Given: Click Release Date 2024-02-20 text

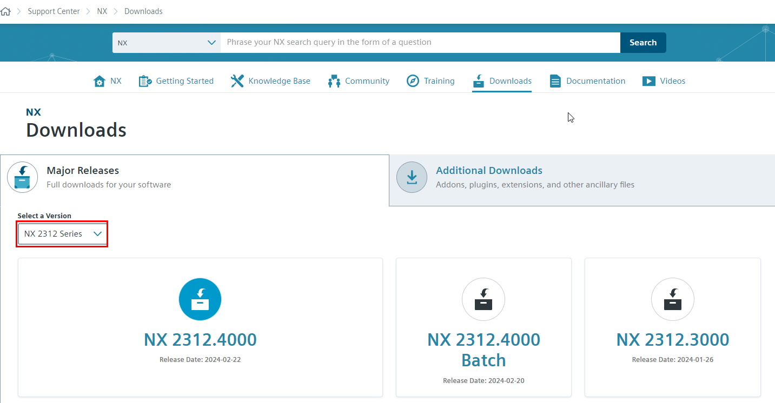Looking at the screenshot, I should (x=483, y=381).
